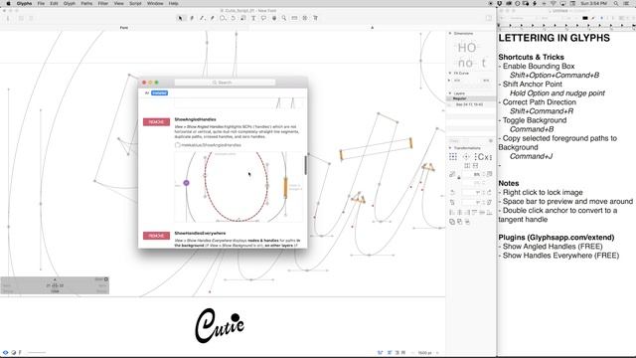The height and width of the screenshot is (358, 636).
Task: Click the Cutie preview lettering
Action: [220, 325]
